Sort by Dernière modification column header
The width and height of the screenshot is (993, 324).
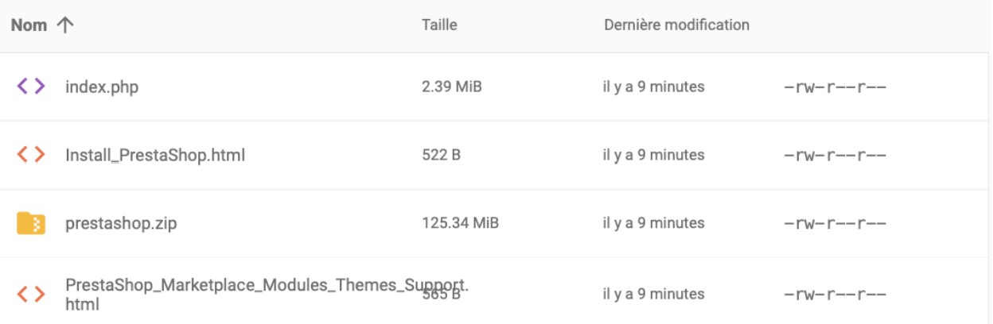click(x=676, y=25)
